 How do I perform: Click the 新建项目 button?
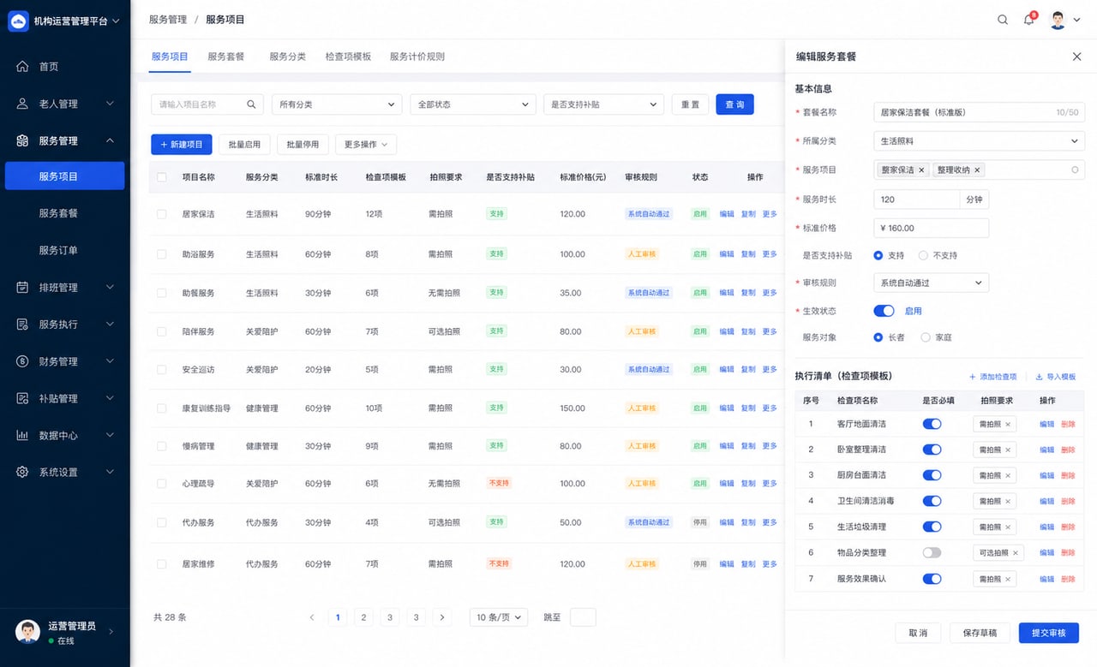[182, 145]
